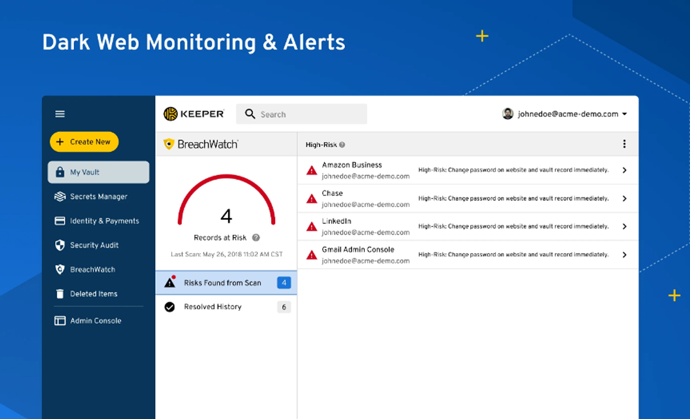Select the Admin Console icon
Viewport: 690px width, 419px height.
(59, 320)
